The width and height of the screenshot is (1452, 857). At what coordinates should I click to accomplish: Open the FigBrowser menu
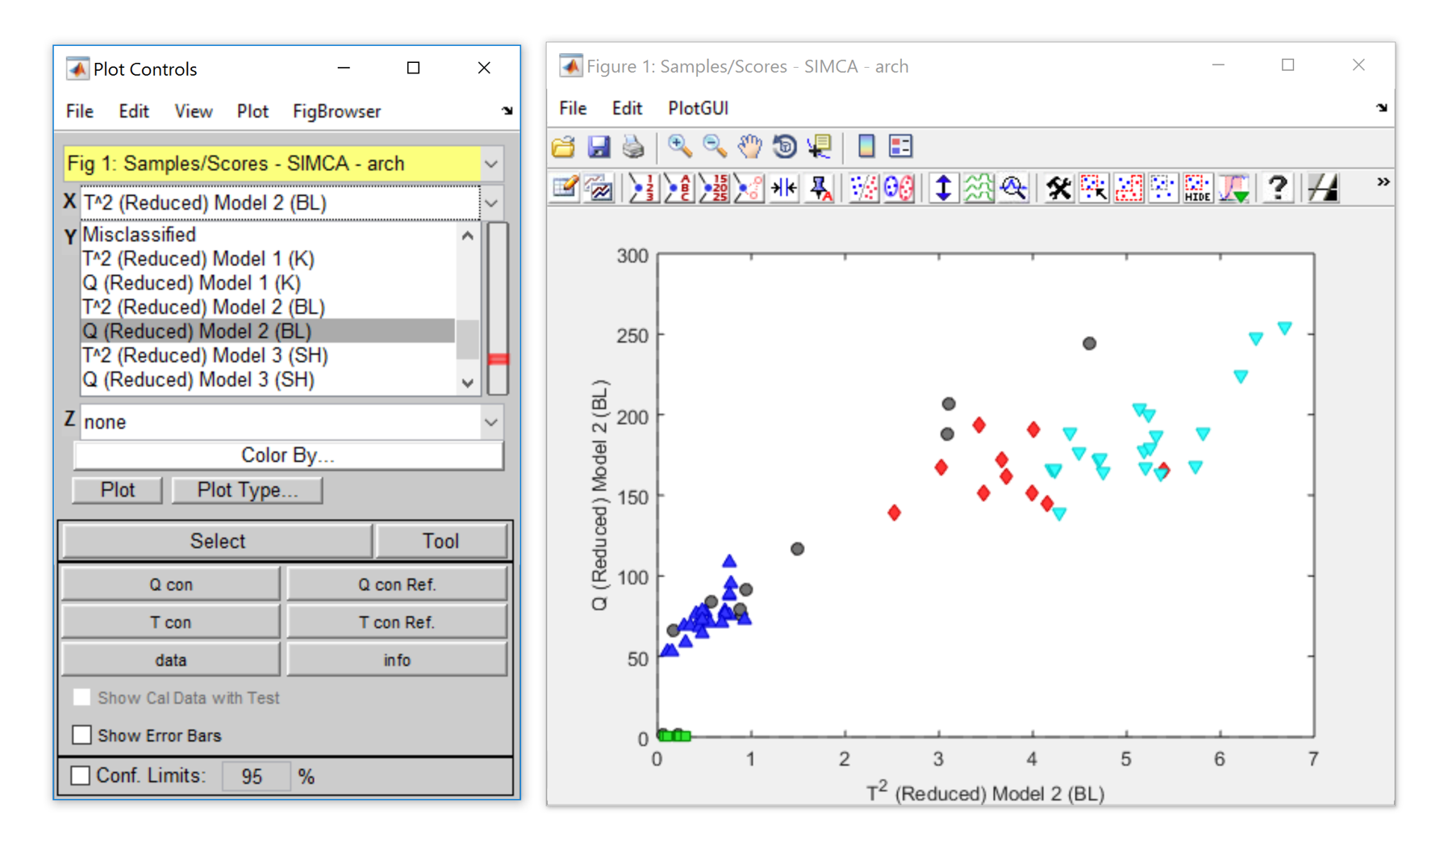pyautogui.click(x=336, y=111)
